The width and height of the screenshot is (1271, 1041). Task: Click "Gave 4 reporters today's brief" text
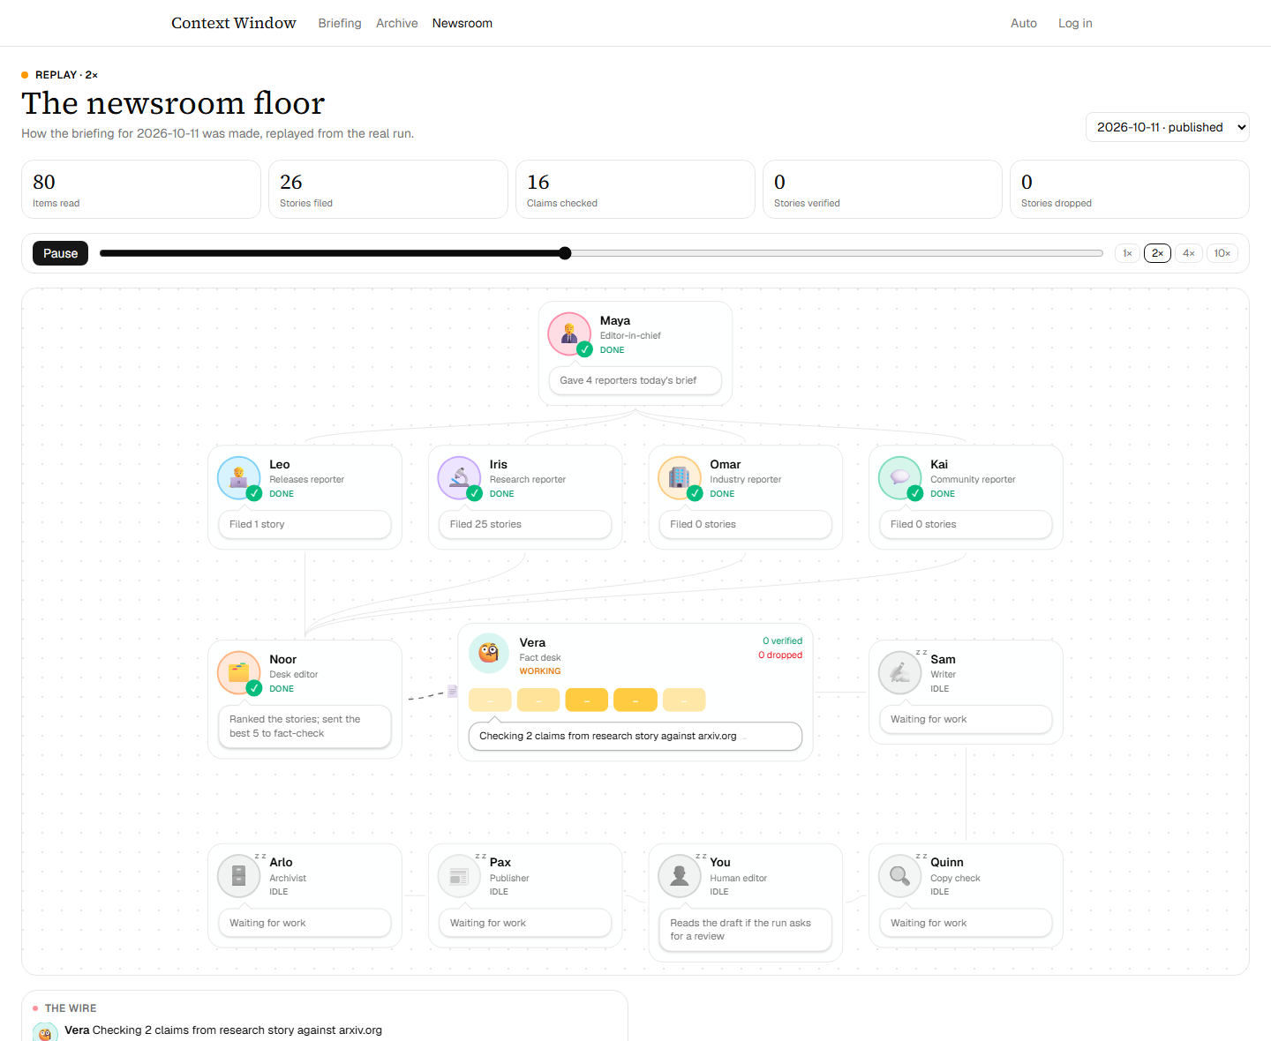pos(628,380)
